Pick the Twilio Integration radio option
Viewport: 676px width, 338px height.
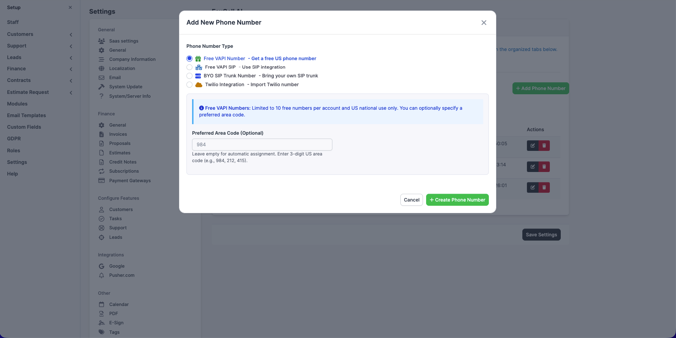[x=190, y=84]
